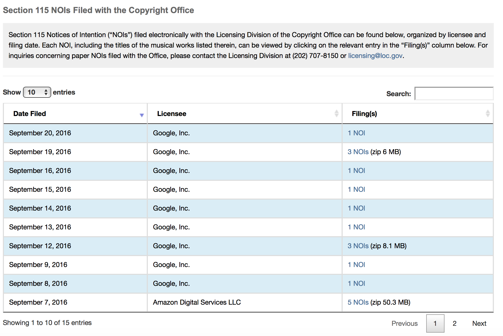Sort the table by the Date Filed header
This screenshot has height=336, width=503.
click(30, 114)
